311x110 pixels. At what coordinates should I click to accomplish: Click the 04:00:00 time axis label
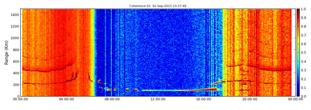[x=67, y=99]
